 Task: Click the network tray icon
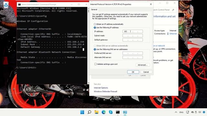click(188, 112)
